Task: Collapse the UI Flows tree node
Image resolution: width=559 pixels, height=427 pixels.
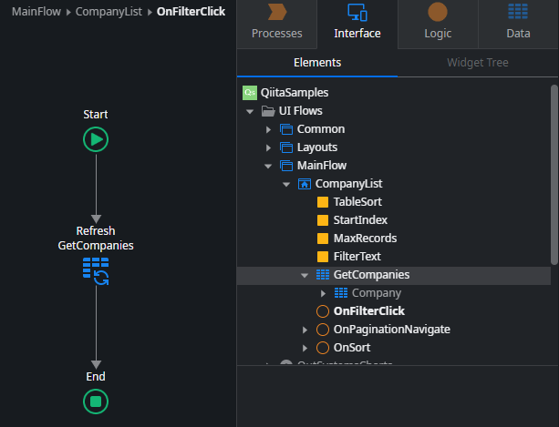Action: tap(250, 111)
